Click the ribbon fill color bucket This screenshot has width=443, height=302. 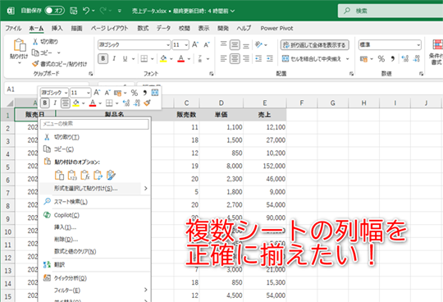coord(163,58)
